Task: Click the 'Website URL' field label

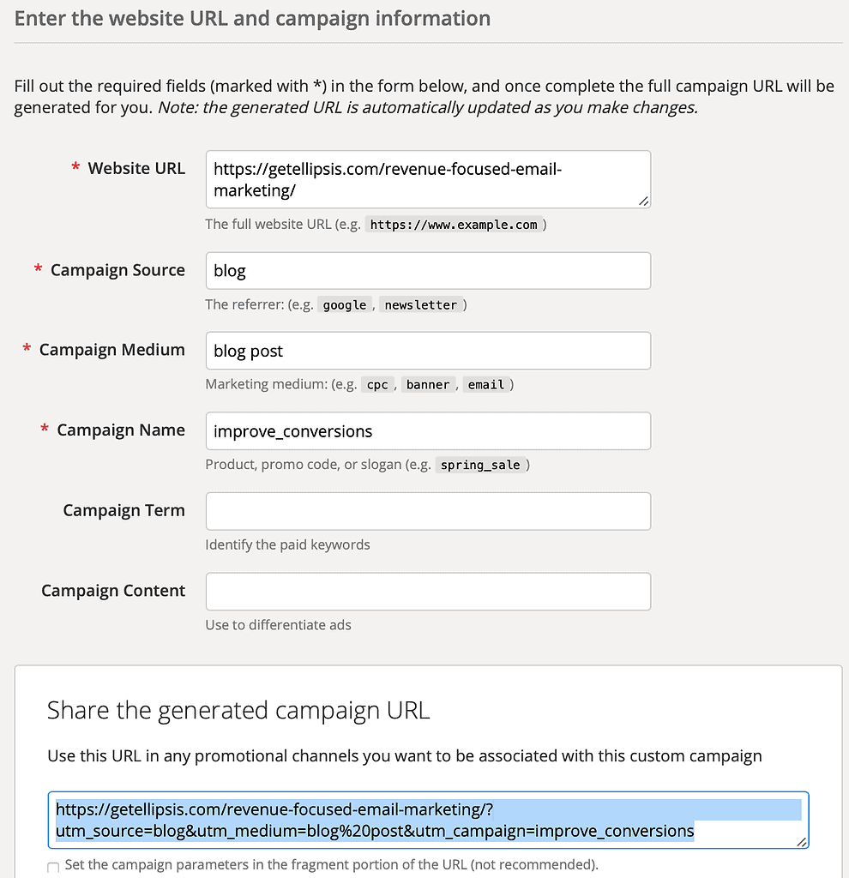Action: click(136, 168)
